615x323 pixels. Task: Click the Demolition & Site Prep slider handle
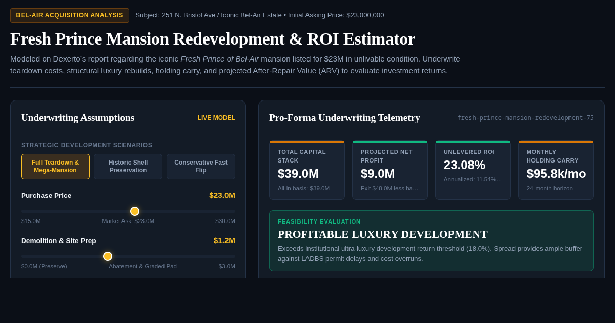coord(108,256)
